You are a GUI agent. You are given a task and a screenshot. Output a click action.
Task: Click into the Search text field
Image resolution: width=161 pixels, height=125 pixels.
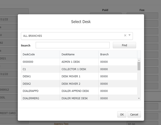tap(73, 45)
